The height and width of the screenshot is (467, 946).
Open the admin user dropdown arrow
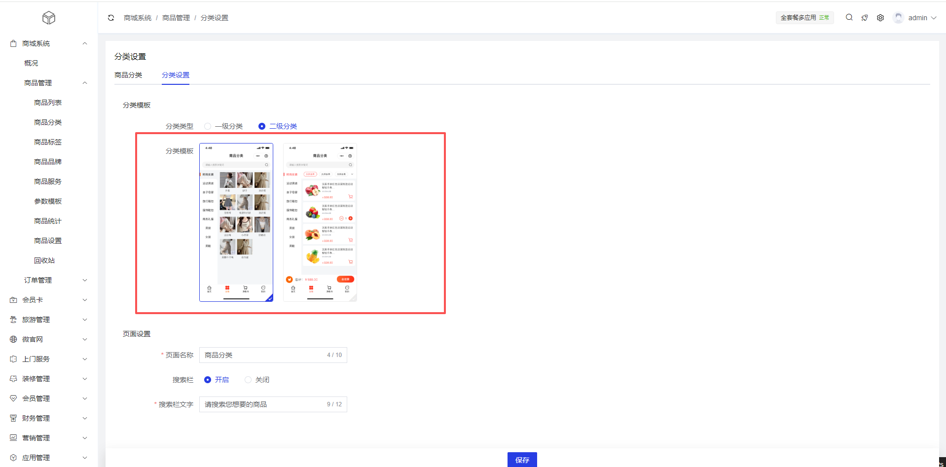(x=934, y=18)
